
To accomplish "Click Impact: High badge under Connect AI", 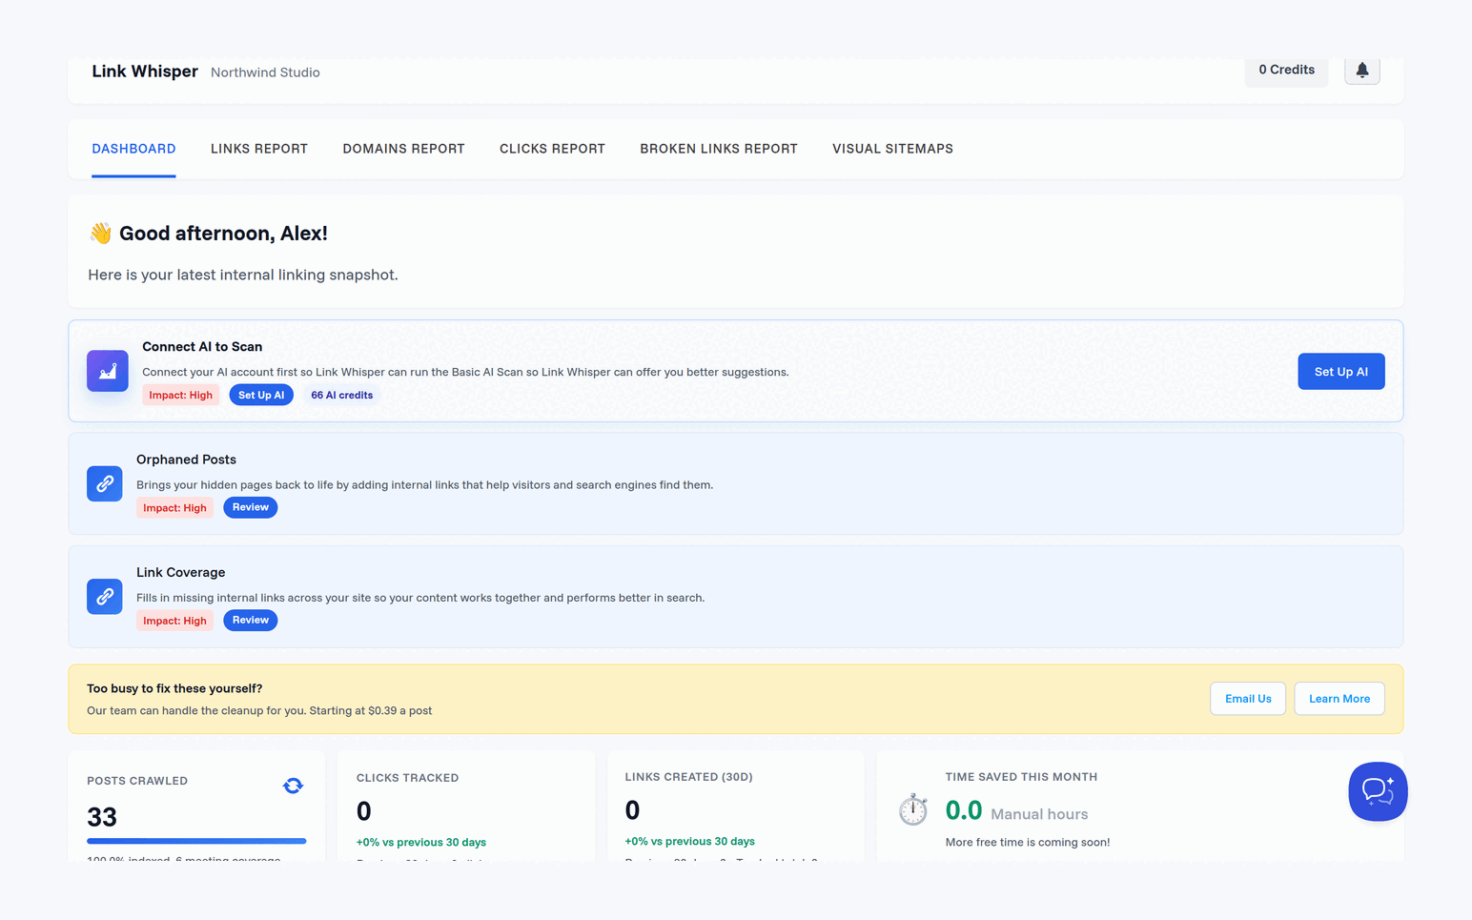I will [x=181, y=395].
